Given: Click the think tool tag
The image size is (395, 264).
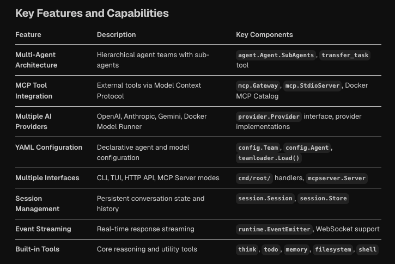Looking at the screenshot, I should [x=247, y=249].
